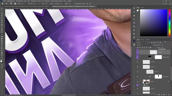Screen dimensions: 172x96
Task: Open brush settings panel icon in options bar
Action: (x=15, y=3)
